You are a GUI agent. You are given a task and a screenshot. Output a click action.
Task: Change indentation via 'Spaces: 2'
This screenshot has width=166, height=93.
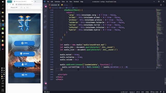pyautogui.click(x=132, y=92)
